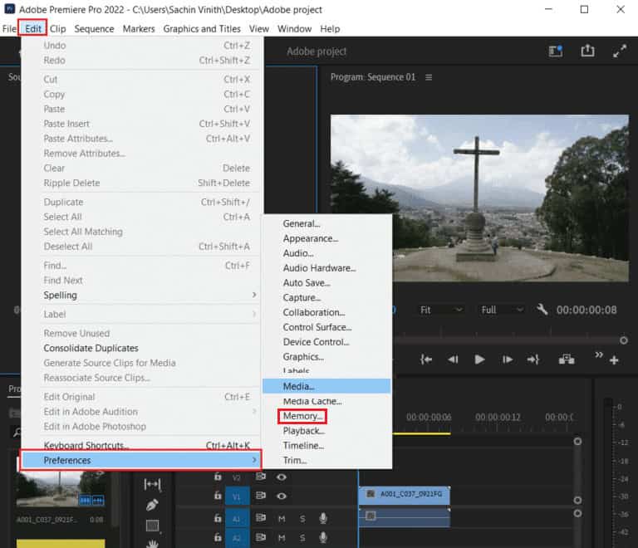Open the workspaces icon in header
The image size is (638, 548).
coord(556,51)
